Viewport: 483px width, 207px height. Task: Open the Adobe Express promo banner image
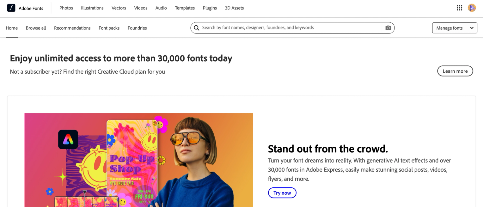(139, 160)
